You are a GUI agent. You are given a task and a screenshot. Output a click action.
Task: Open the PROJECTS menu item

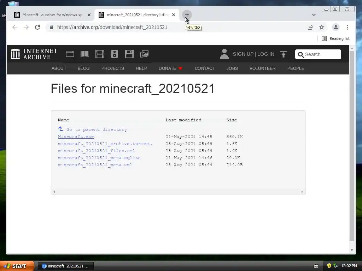113,68
